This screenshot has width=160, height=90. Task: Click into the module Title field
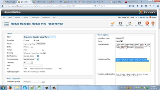[x=39, y=37]
